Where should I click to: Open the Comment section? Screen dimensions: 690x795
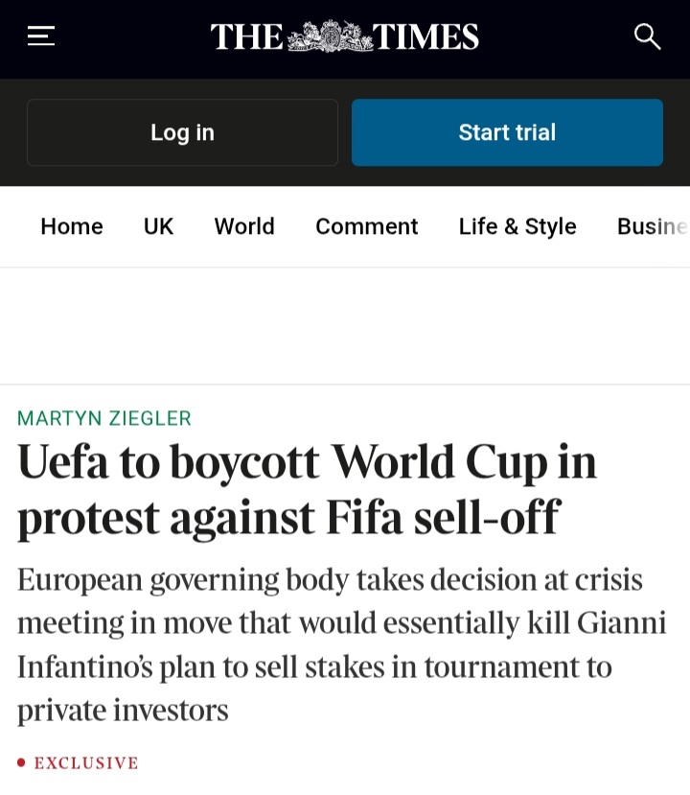point(367,226)
